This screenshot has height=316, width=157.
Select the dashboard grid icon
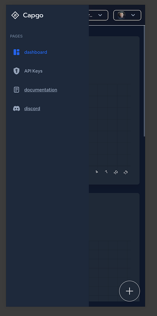[16, 52]
